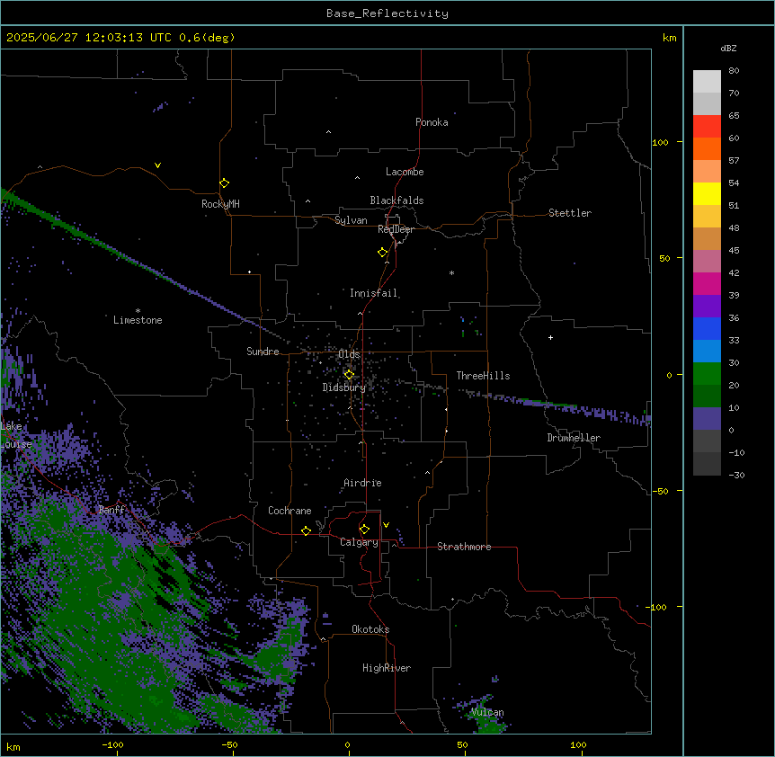Click the Ponoka city label
This screenshot has width=775, height=757.
[x=432, y=122]
